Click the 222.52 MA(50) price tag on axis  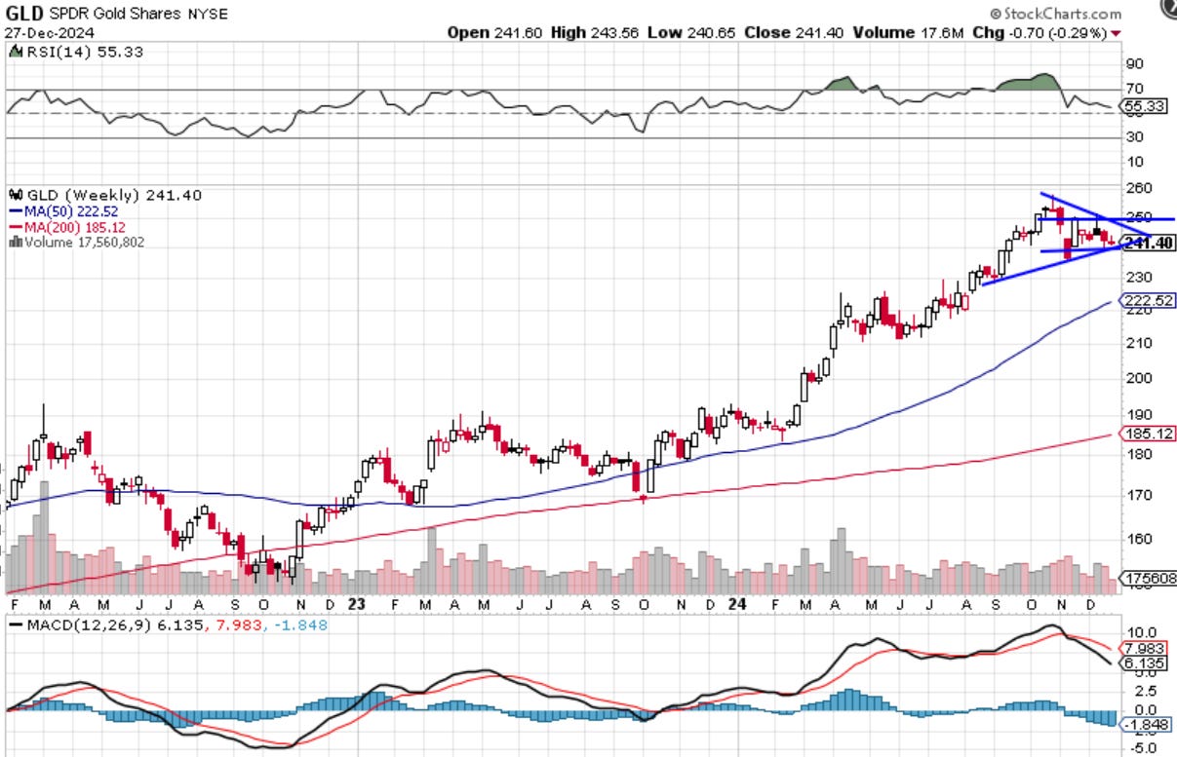point(1147,301)
